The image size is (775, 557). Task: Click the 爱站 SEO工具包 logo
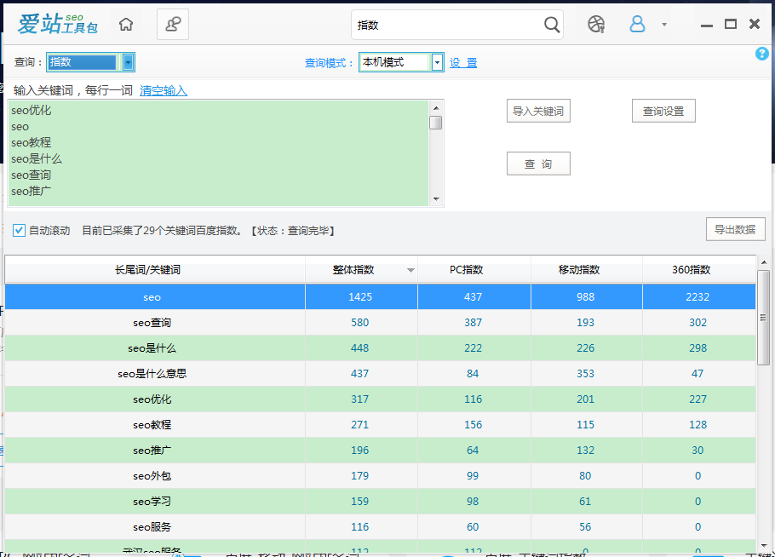[58, 25]
